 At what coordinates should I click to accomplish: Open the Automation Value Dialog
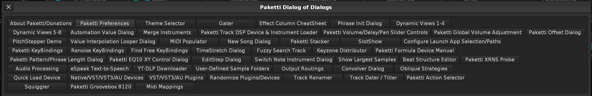[x=102, y=32]
